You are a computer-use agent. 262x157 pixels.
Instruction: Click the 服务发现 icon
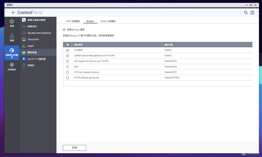coord(24,52)
